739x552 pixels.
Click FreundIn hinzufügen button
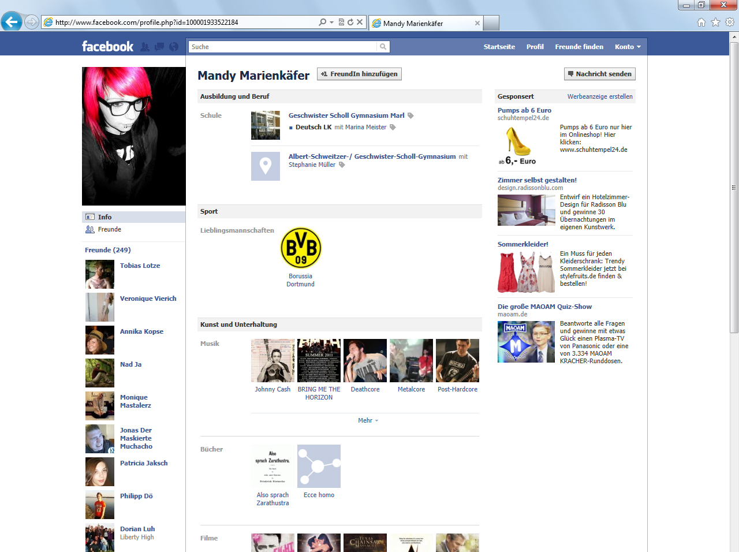[x=359, y=74]
